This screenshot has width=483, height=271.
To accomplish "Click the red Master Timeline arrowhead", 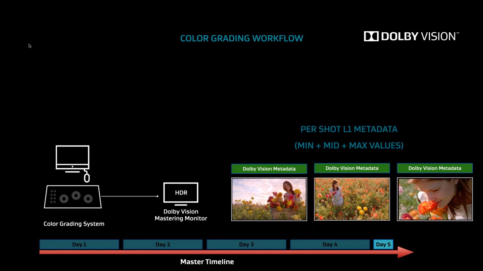I will coord(406,252).
